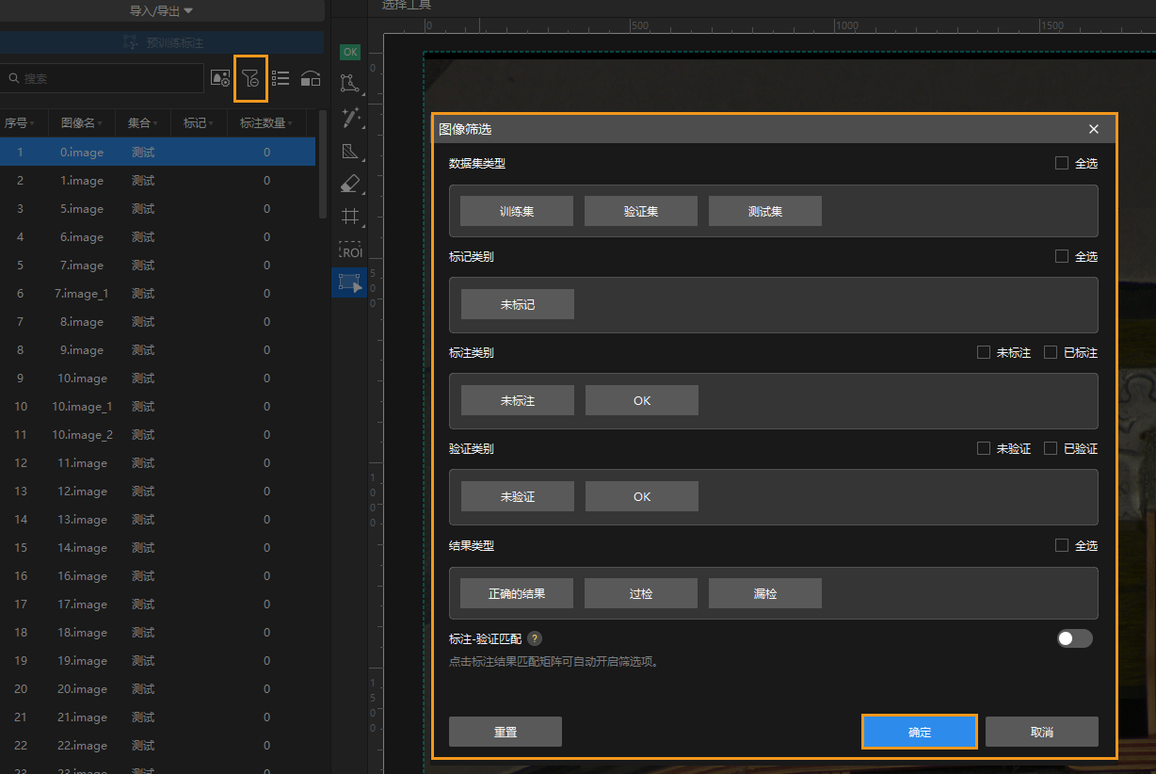The image size is (1156, 774).
Task: Select the 训练集 filter button
Action: (x=517, y=211)
